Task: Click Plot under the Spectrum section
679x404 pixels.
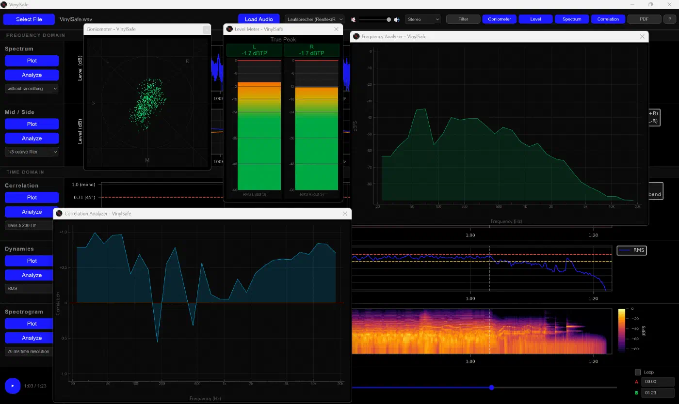Action: (x=32, y=61)
